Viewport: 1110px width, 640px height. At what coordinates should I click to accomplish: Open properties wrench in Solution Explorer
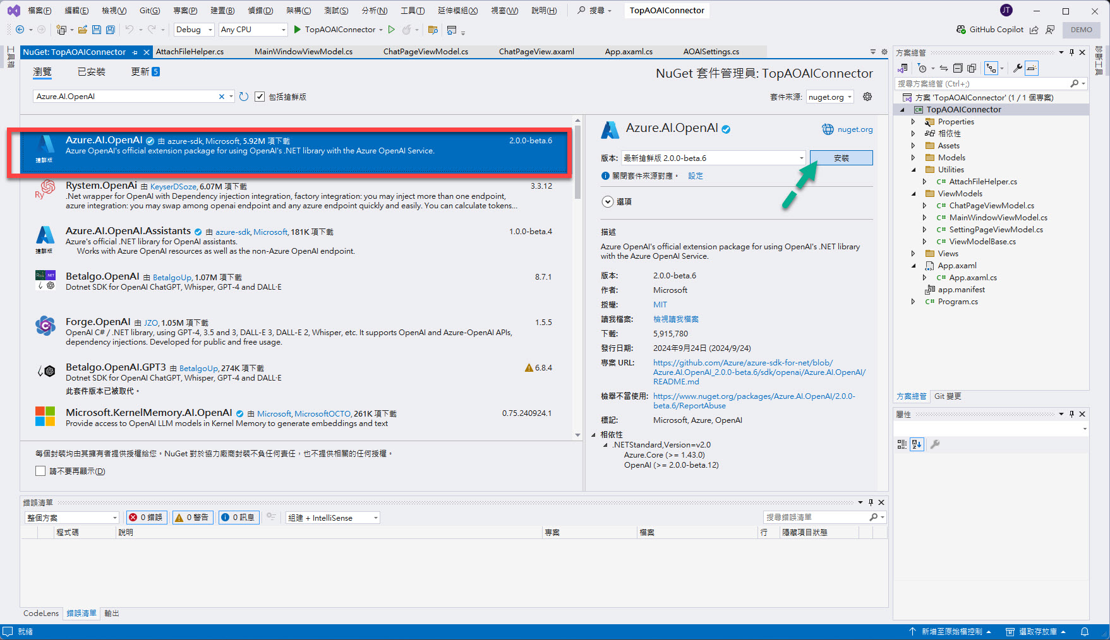1018,68
